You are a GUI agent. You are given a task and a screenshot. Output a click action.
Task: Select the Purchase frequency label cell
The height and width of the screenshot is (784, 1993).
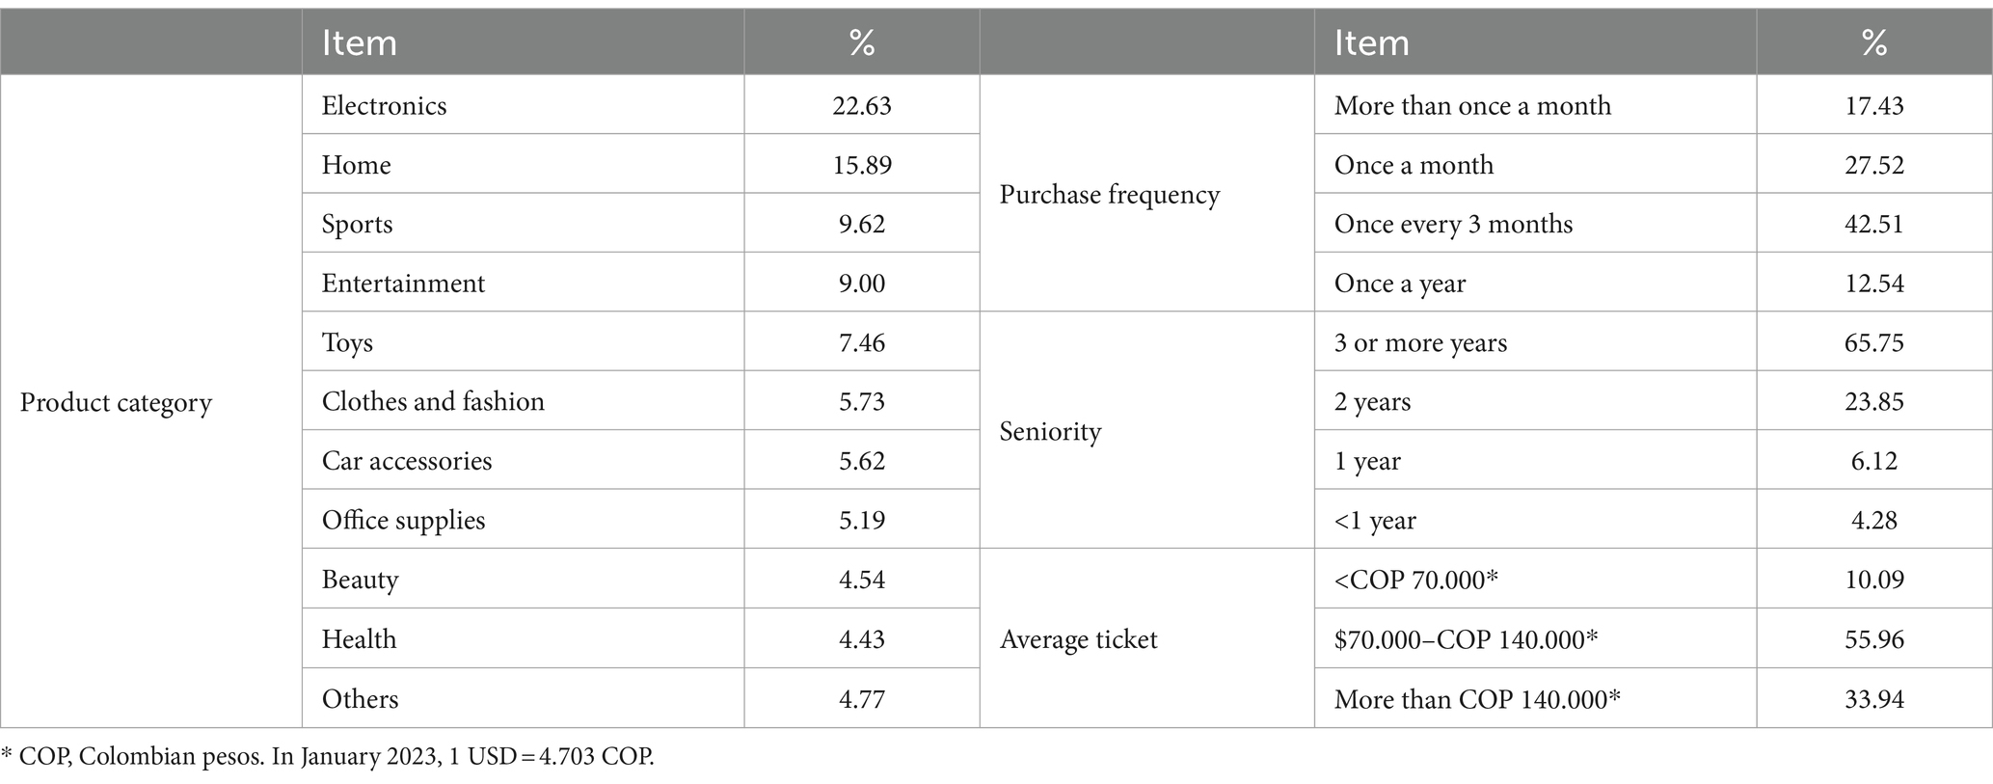(x=1147, y=194)
